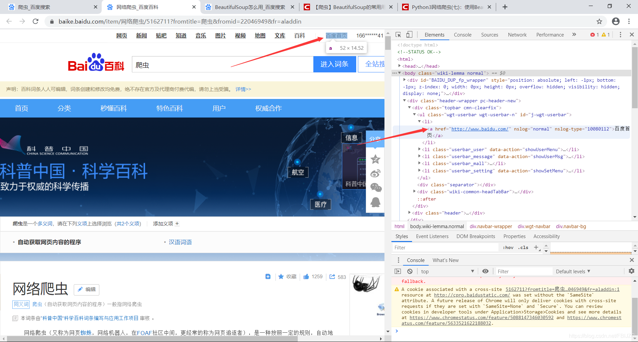This screenshot has width=638, height=342.
Task: Click the yellow warning count icon
Action: click(x=604, y=35)
